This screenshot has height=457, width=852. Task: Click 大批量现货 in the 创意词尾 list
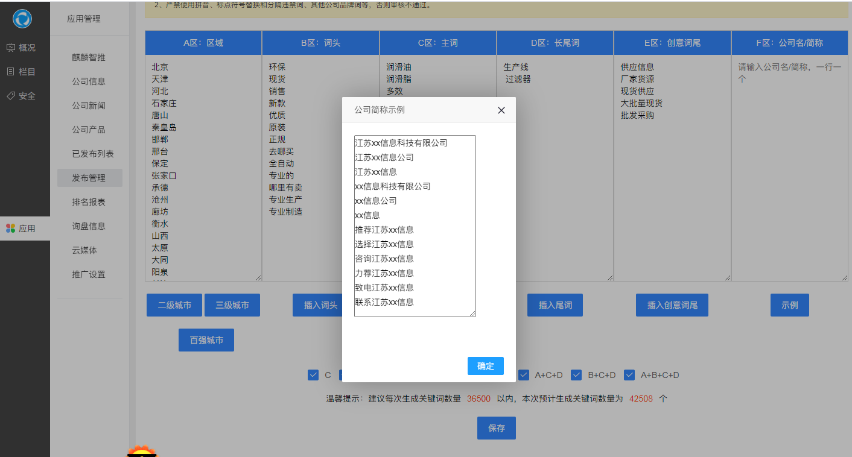[x=642, y=103]
